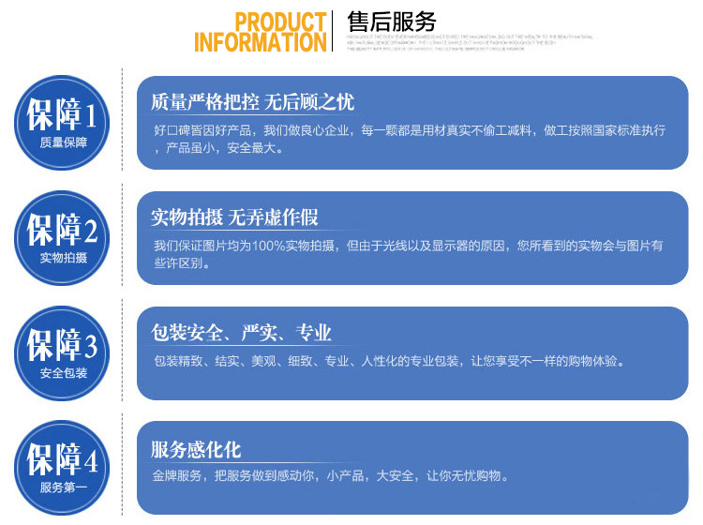Click the line 产品虽小，安全最大
The height and width of the screenshot is (525, 703).
[x=218, y=148]
